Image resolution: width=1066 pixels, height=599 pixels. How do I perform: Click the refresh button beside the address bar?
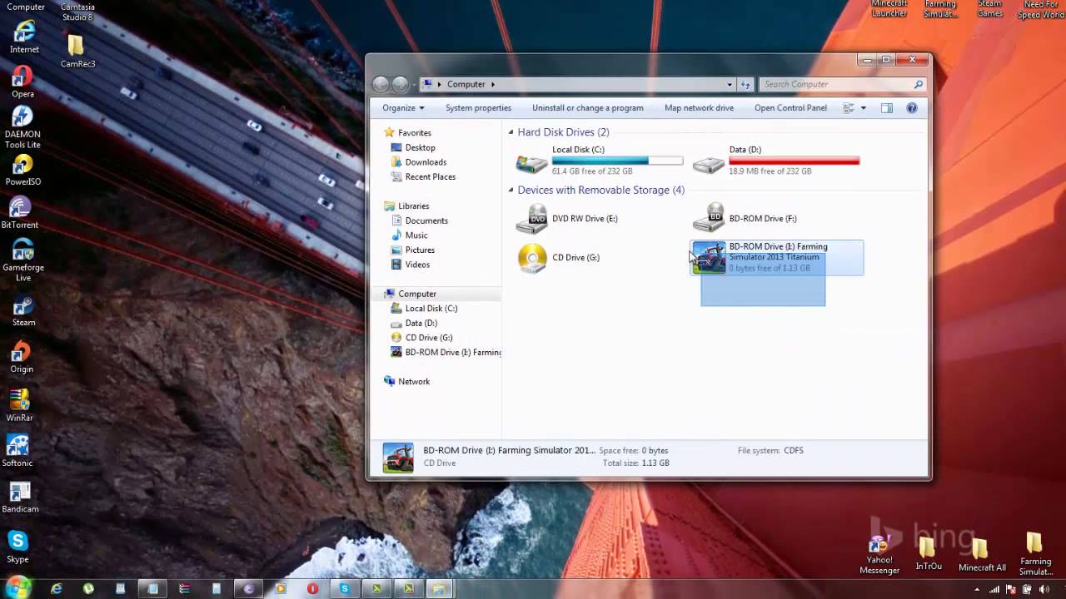(x=745, y=84)
